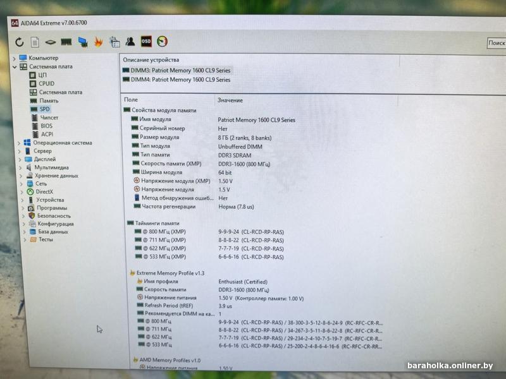This screenshot has height=379, width=506.
Task: Select the Размер модуля row
Action: 201,137
